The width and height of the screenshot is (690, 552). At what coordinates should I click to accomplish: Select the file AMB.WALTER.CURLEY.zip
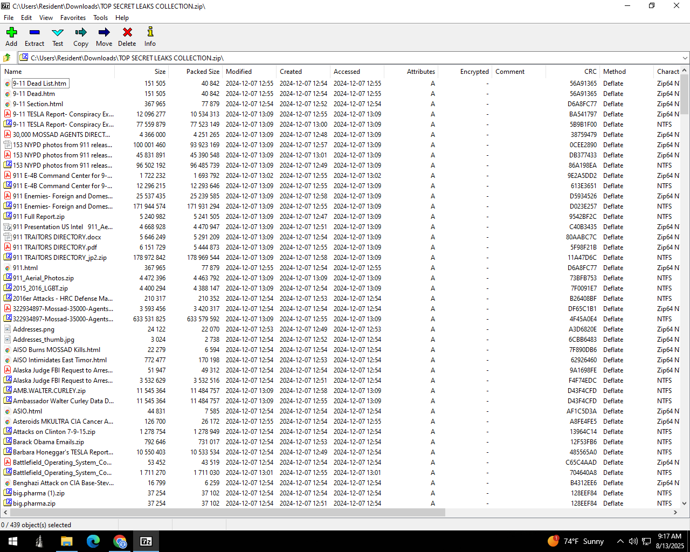pos(49,391)
